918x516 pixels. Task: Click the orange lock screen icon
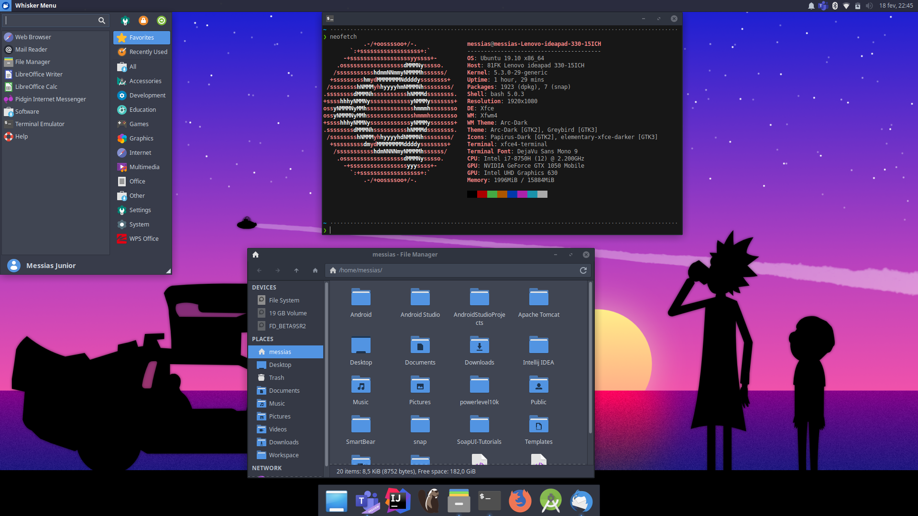[143, 21]
